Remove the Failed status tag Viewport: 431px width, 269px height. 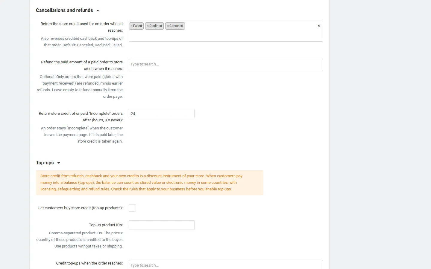[131, 26]
